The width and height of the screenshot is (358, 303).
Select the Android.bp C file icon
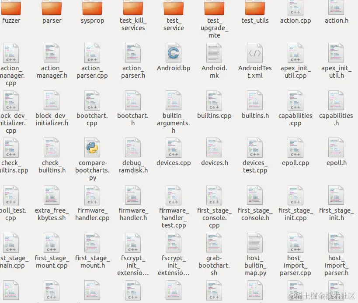point(174,53)
